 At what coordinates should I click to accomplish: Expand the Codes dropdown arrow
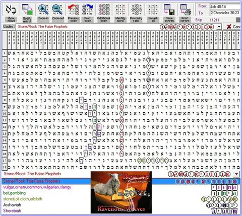point(219,27)
